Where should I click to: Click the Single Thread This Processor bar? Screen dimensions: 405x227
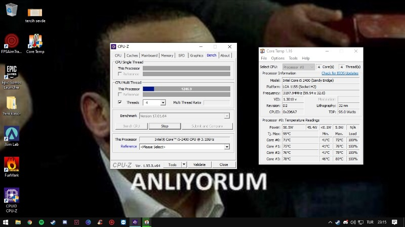click(x=186, y=68)
